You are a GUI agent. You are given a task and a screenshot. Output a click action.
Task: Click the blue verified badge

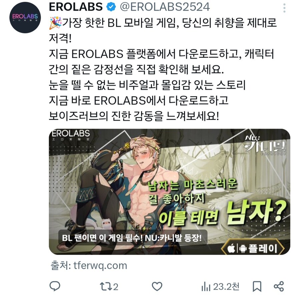click(111, 7)
